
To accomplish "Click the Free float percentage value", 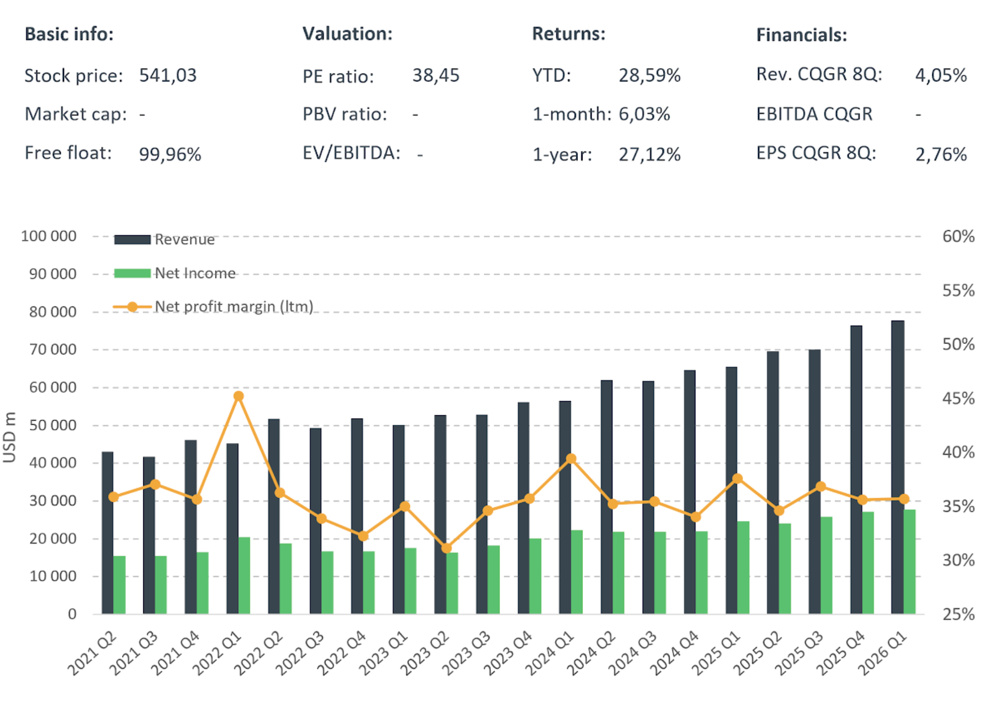I will pyautogui.click(x=170, y=154).
